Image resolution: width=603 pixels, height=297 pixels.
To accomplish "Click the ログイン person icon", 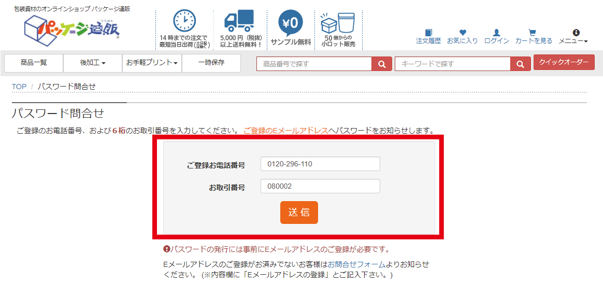I will (x=496, y=33).
